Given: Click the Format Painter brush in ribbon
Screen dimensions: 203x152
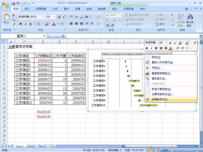Looking at the screenshot, I should click(x=14, y=24).
